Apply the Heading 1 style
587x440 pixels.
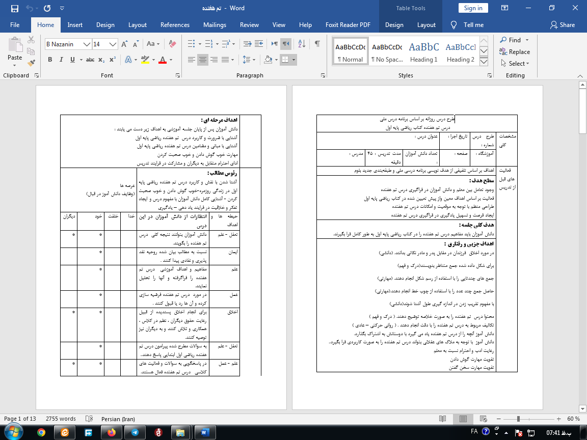423,52
